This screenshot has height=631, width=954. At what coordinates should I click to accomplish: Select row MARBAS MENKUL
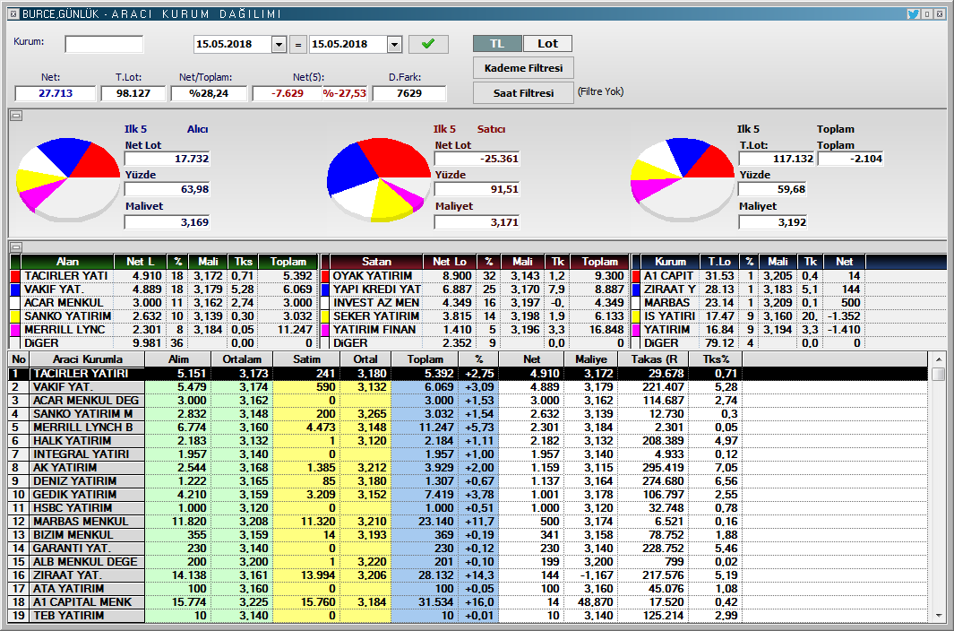click(x=468, y=521)
